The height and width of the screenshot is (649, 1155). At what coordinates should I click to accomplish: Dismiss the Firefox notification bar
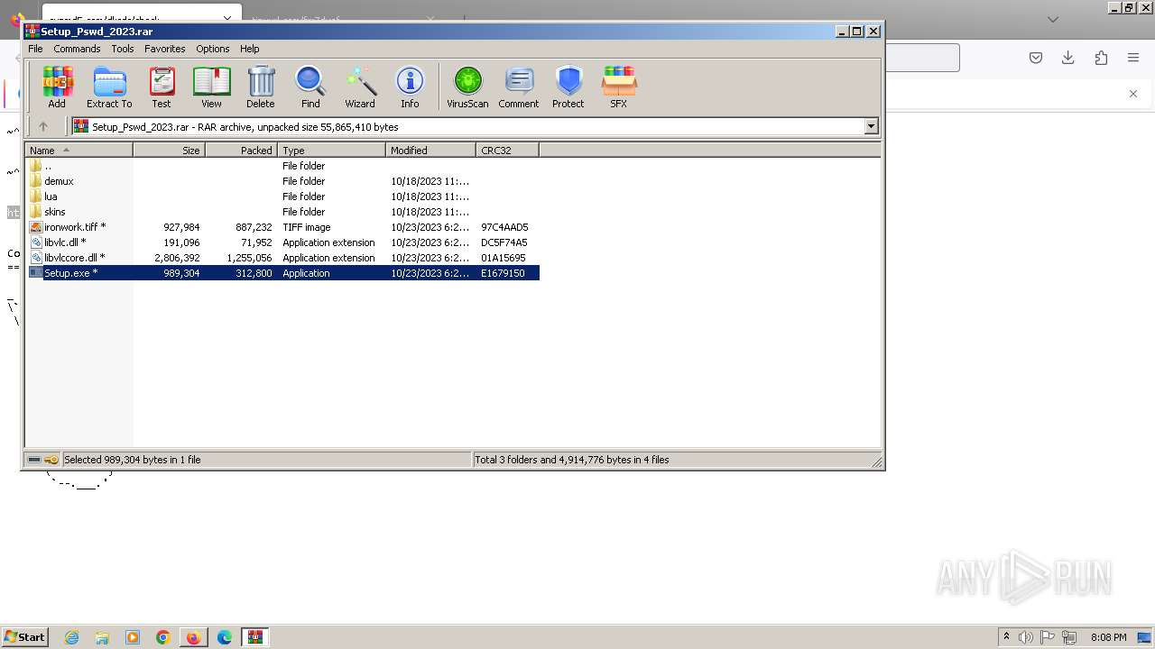[1133, 94]
